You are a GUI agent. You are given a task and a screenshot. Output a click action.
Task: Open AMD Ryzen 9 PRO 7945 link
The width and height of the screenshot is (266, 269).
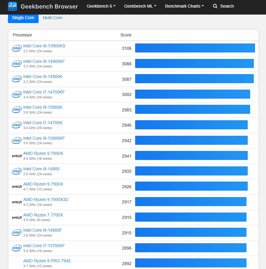pos(47,261)
